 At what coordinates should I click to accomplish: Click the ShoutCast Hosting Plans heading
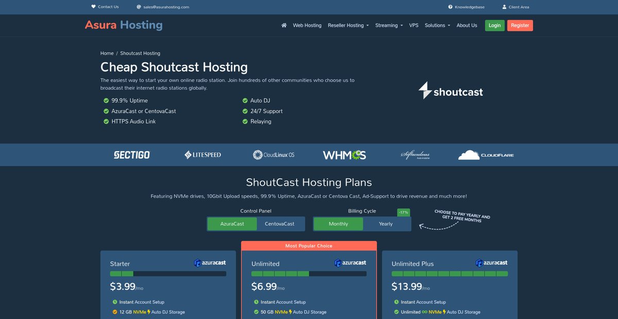(309, 182)
